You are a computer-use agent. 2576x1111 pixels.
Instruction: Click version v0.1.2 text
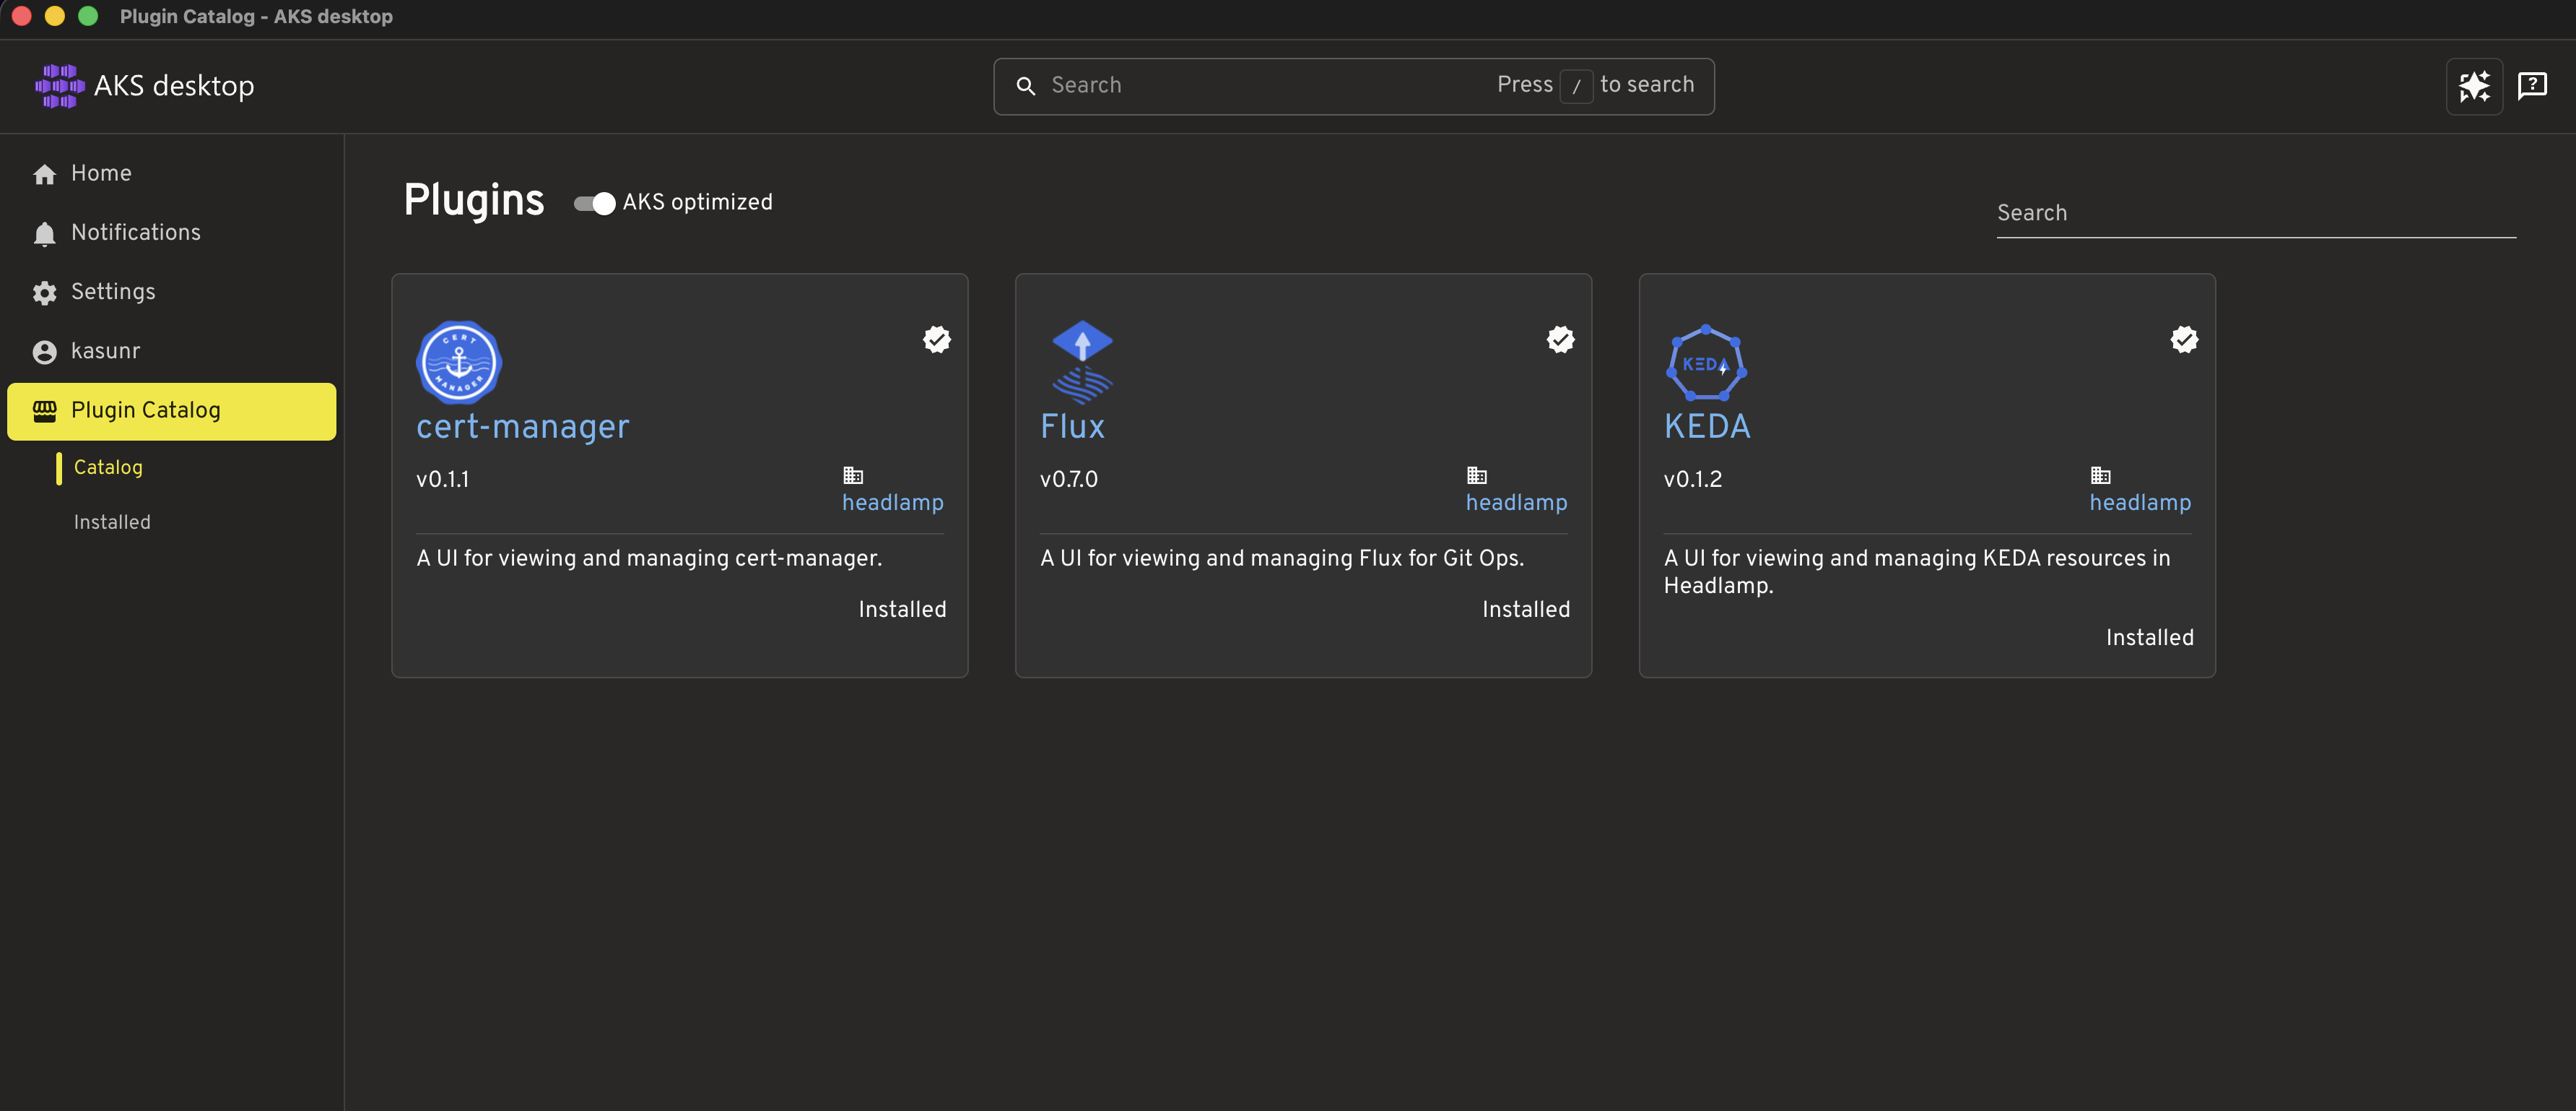(x=1693, y=480)
